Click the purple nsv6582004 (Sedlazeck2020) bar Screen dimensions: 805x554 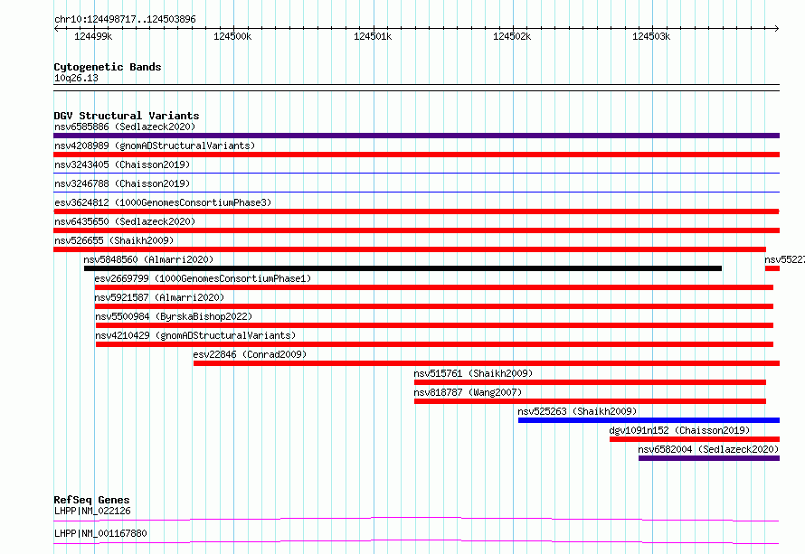pos(709,458)
